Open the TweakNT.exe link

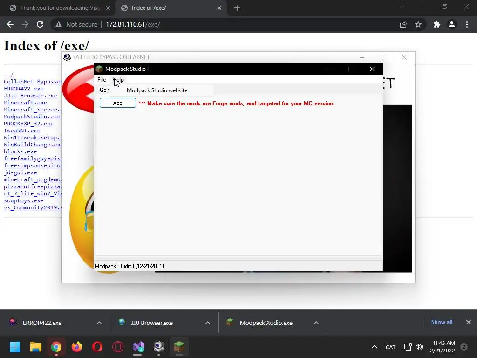pyautogui.click(x=22, y=131)
